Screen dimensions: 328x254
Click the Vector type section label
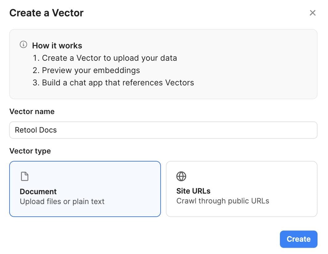[x=30, y=151]
